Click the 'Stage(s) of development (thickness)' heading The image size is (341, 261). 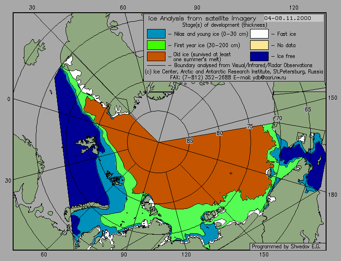tap(225, 25)
